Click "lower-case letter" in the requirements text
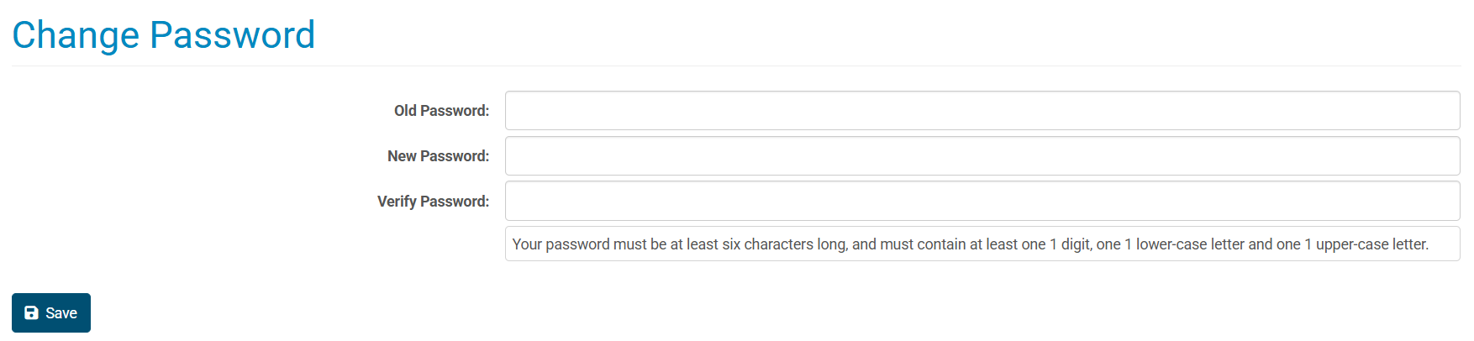1474x341 pixels. 1190,244
